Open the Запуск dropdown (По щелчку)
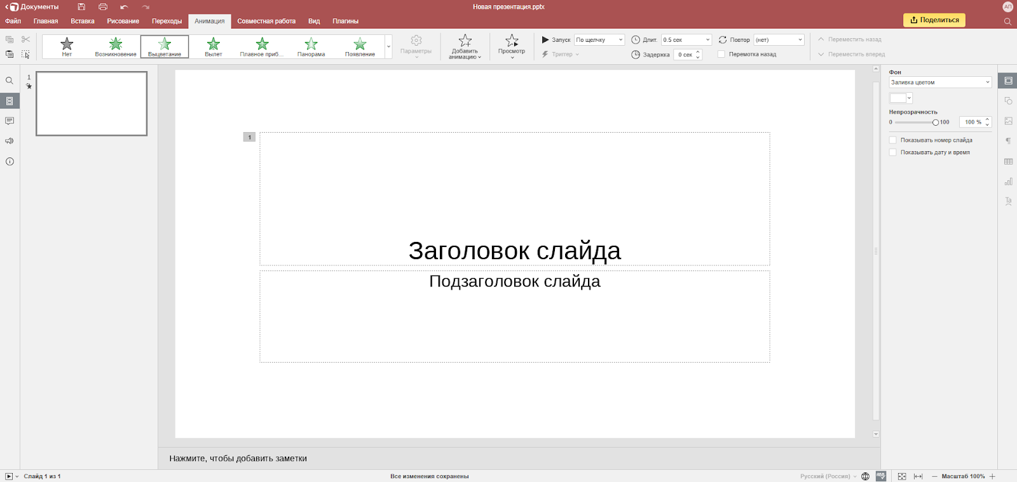 point(599,39)
